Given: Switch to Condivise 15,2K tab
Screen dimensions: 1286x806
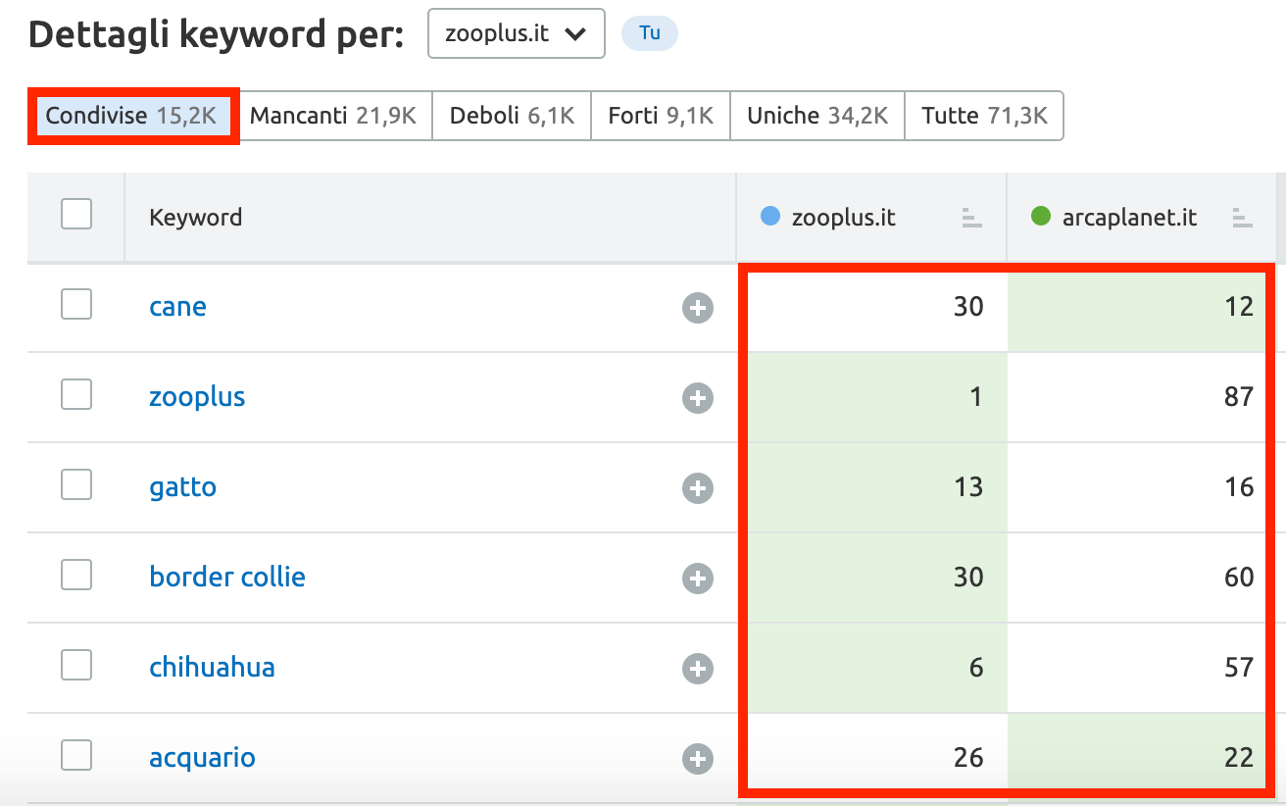Looking at the screenshot, I should coord(131,116).
